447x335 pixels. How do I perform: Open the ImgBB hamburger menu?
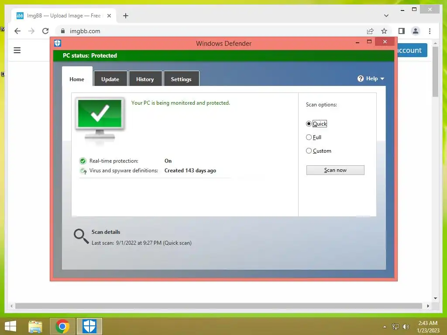[17, 51]
